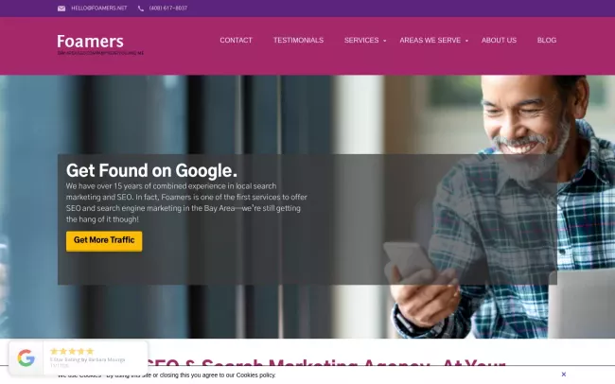Expand the Services dropdown arrow

pos(385,41)
